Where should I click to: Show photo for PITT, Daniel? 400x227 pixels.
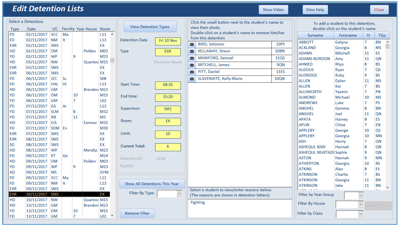(192, 72)
